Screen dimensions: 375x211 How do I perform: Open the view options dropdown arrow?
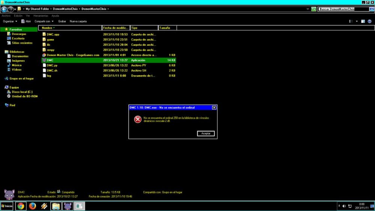(x=357, y=21)
